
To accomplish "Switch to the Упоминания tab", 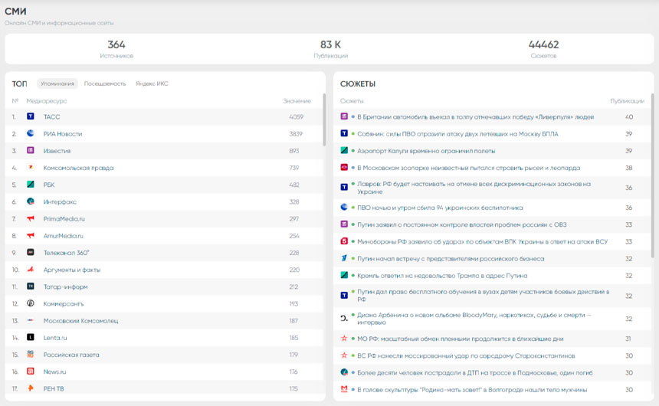I will (x=57, y=83).
